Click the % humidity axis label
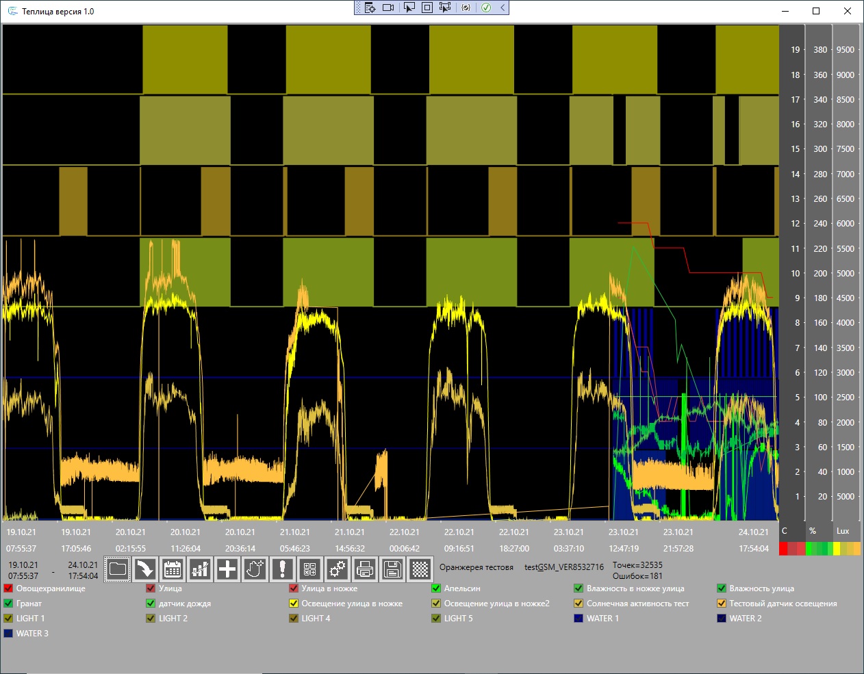 813,531
